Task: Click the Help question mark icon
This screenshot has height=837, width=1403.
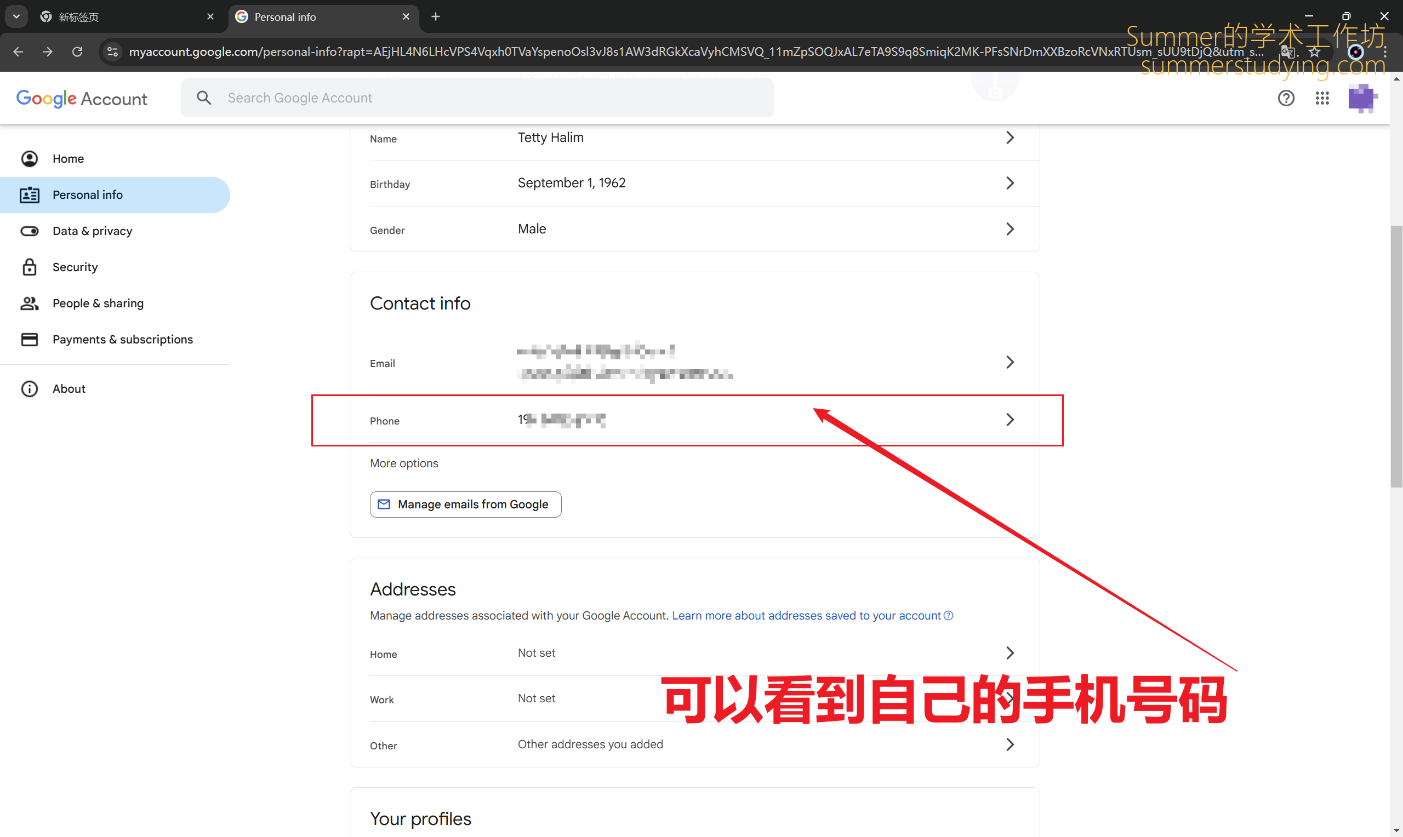Action: click(x=1286, y=98)
